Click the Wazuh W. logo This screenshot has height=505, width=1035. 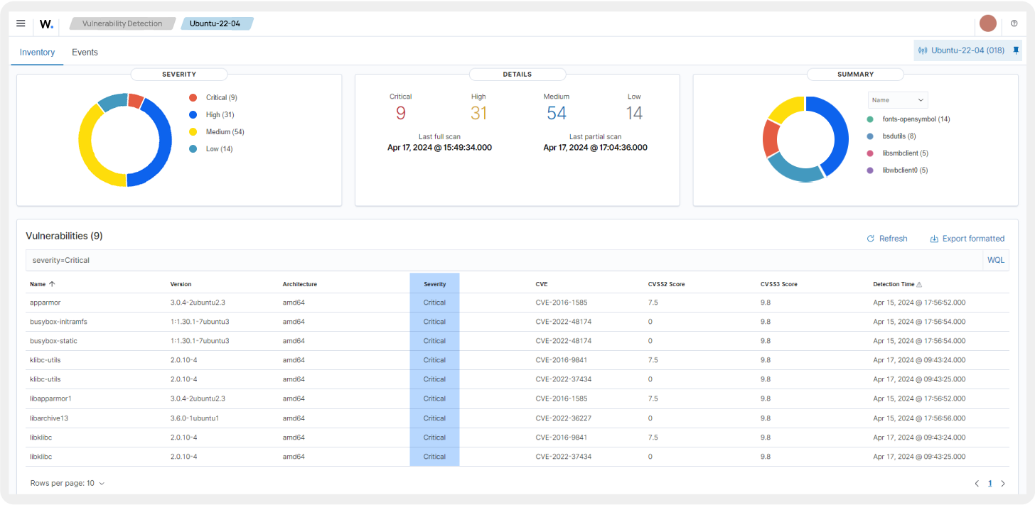(x=46, y=23)
